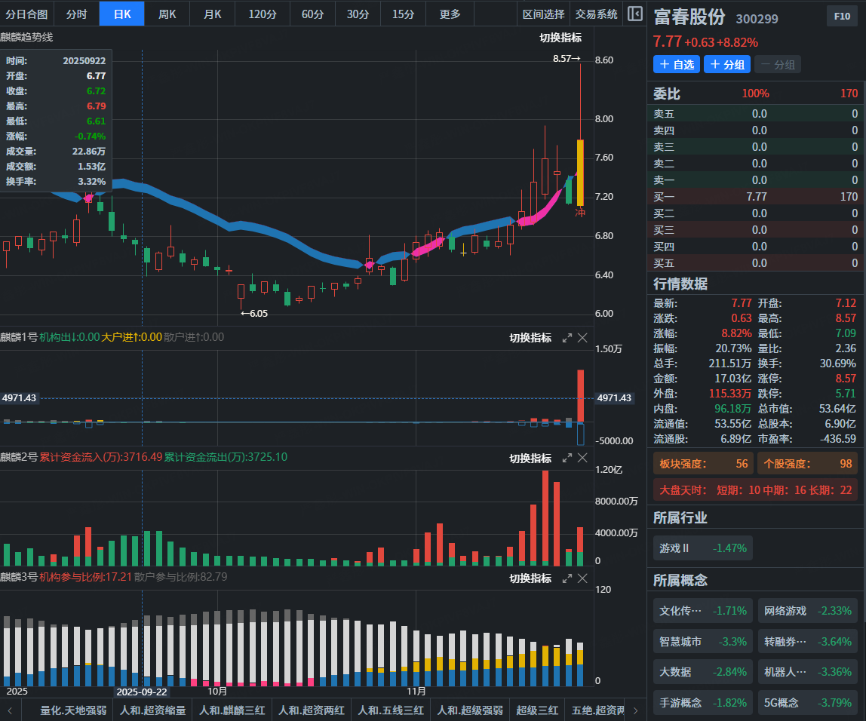Open F10 company information
866x721 pixels.
click(x=842, y=17)
